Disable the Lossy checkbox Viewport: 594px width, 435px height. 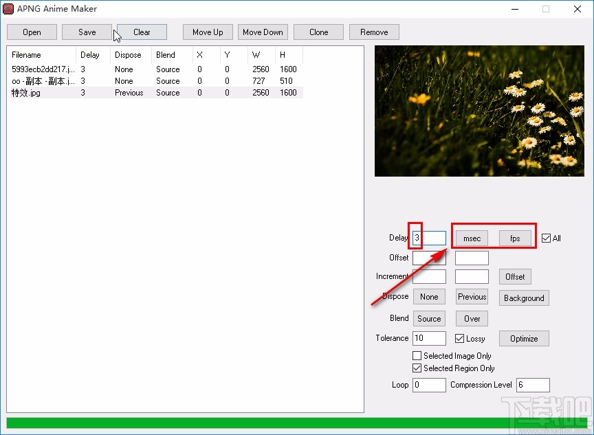[460, 338]
